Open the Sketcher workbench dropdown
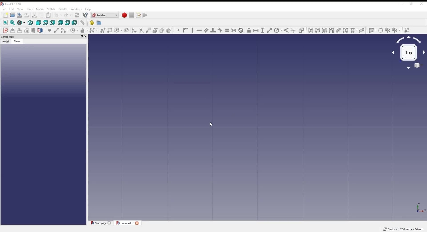The width and height of the screenshot is (427, 232). click(x=105, y=15)
